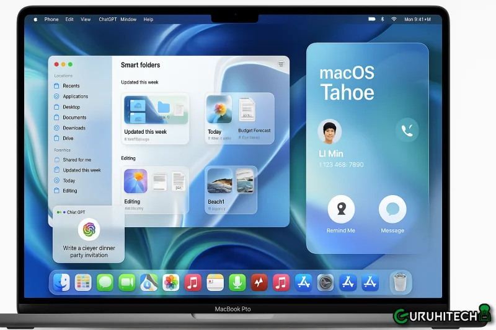Open the Bluetooth menu bar icon
Screen dimensions: 496x330
(382, 19)
